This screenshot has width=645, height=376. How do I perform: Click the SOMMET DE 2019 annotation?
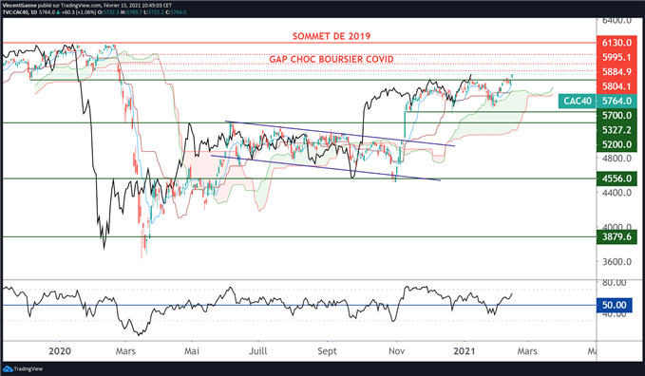point(332,36)
